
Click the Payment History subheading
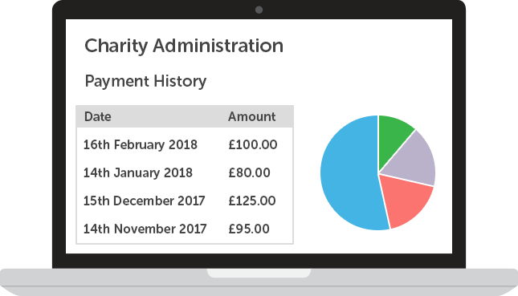pos(145,81)
